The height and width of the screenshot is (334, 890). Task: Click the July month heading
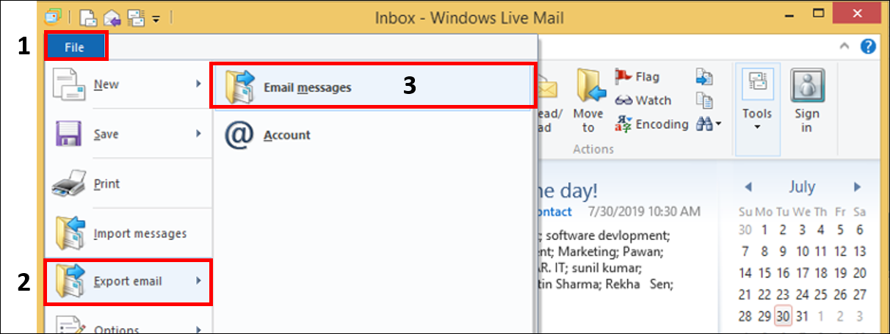point(802,186)
